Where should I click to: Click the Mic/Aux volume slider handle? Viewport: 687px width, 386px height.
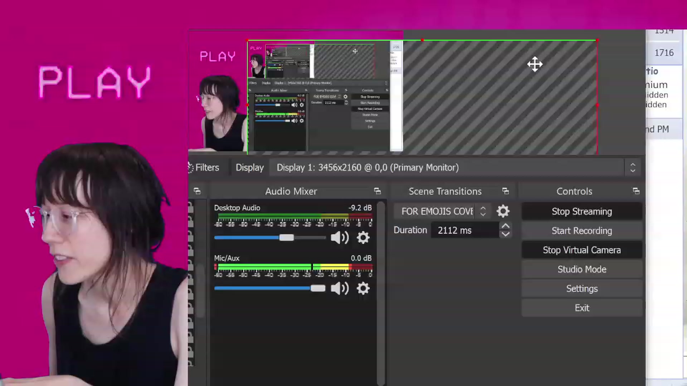point(318,288)
